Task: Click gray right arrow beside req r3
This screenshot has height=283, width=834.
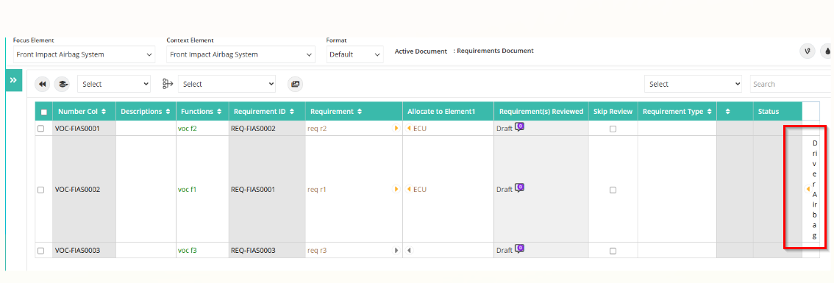Action: click(x=396, y=250)
